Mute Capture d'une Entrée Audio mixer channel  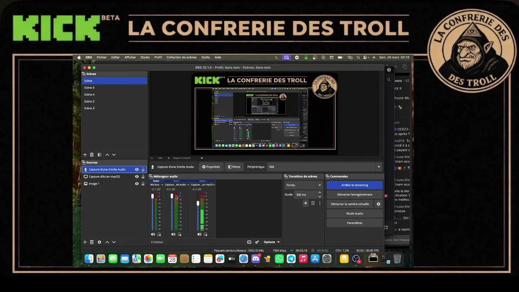pyautogui.click(x=173, y=234)
